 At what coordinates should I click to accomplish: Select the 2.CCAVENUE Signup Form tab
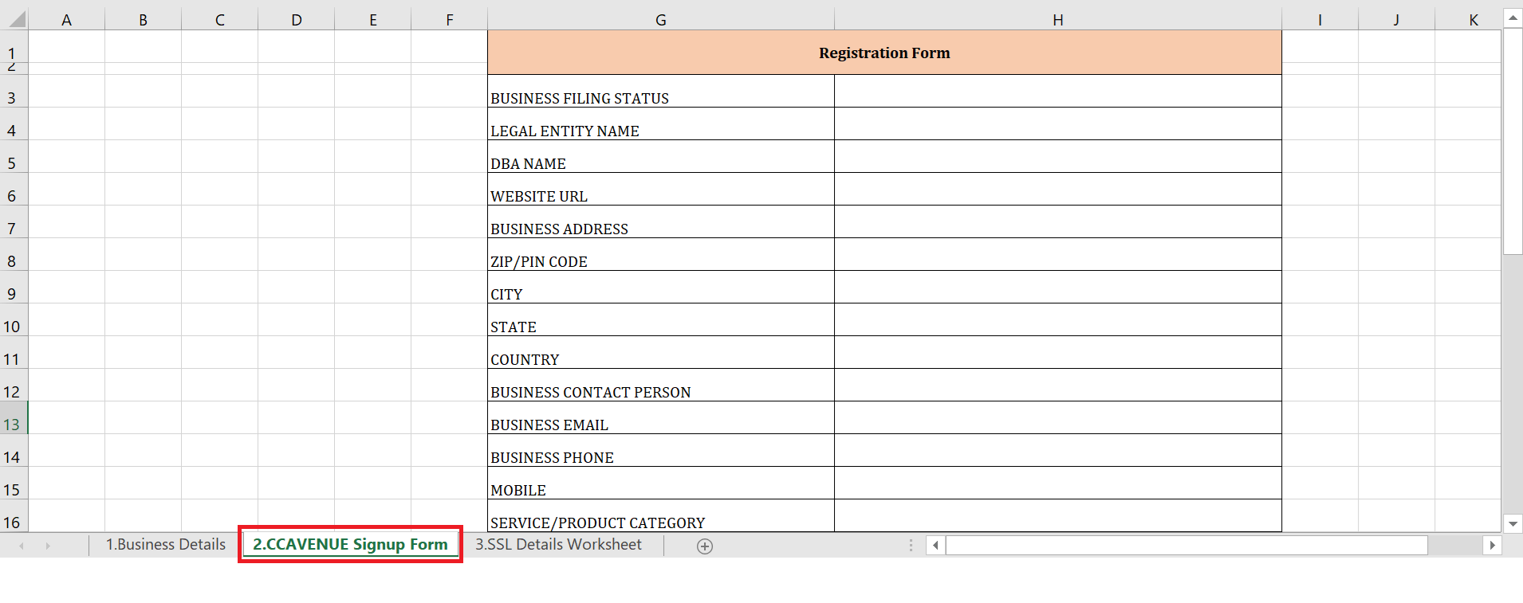[x=350, y=545]
